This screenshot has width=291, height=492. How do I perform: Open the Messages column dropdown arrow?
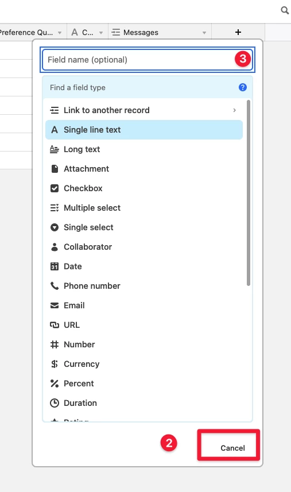(204, 33)
